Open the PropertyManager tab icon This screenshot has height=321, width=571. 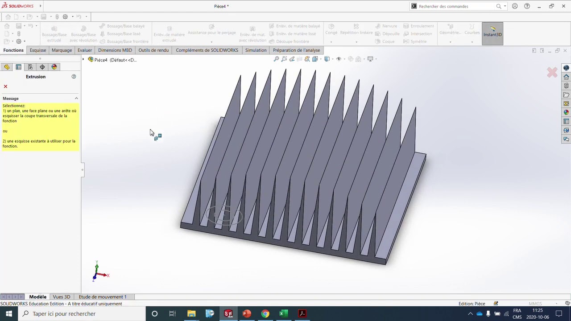[x=18, y=67]
